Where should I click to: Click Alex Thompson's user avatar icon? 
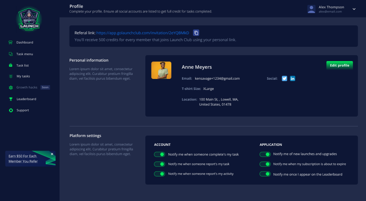pyautogui.click(x=311, y=9)
